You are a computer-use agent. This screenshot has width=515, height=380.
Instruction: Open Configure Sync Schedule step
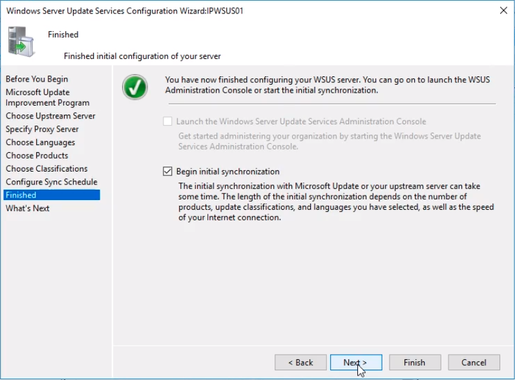[52, 182]
